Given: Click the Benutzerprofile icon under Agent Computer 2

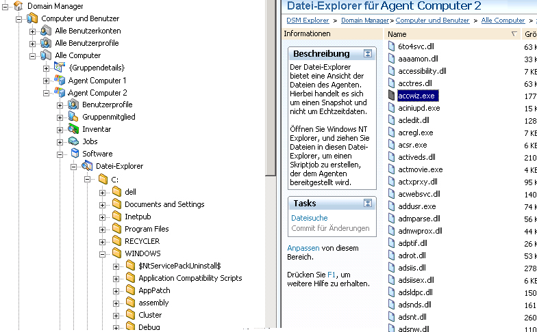Looking at the screenshot, I should [x=73, y=105].
